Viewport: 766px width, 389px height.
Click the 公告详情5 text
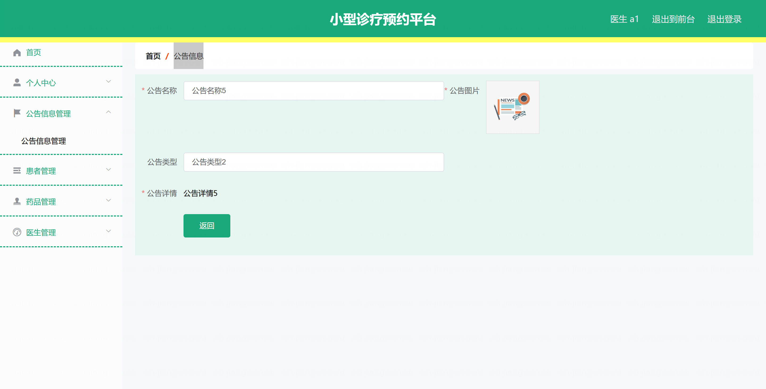[201, 193]
